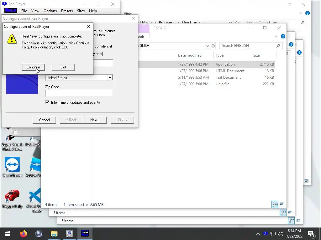Viewport: 321px width, 240px height.
Task: Open RealPlayer File menu
Action: [24, 11]
